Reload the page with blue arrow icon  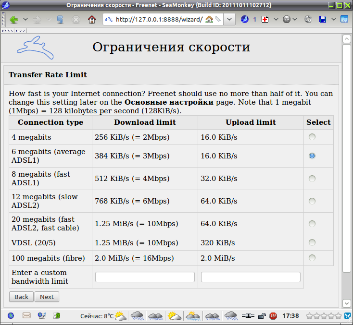[x=60, y=20]
